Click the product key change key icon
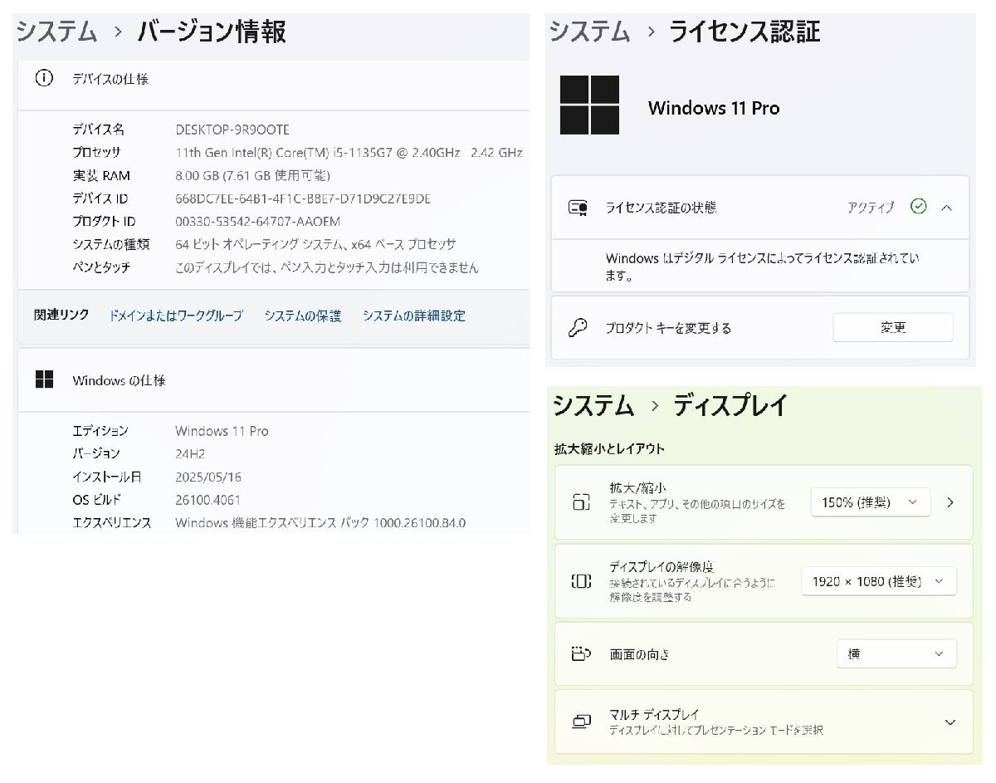996x783 pixels. 576,327
